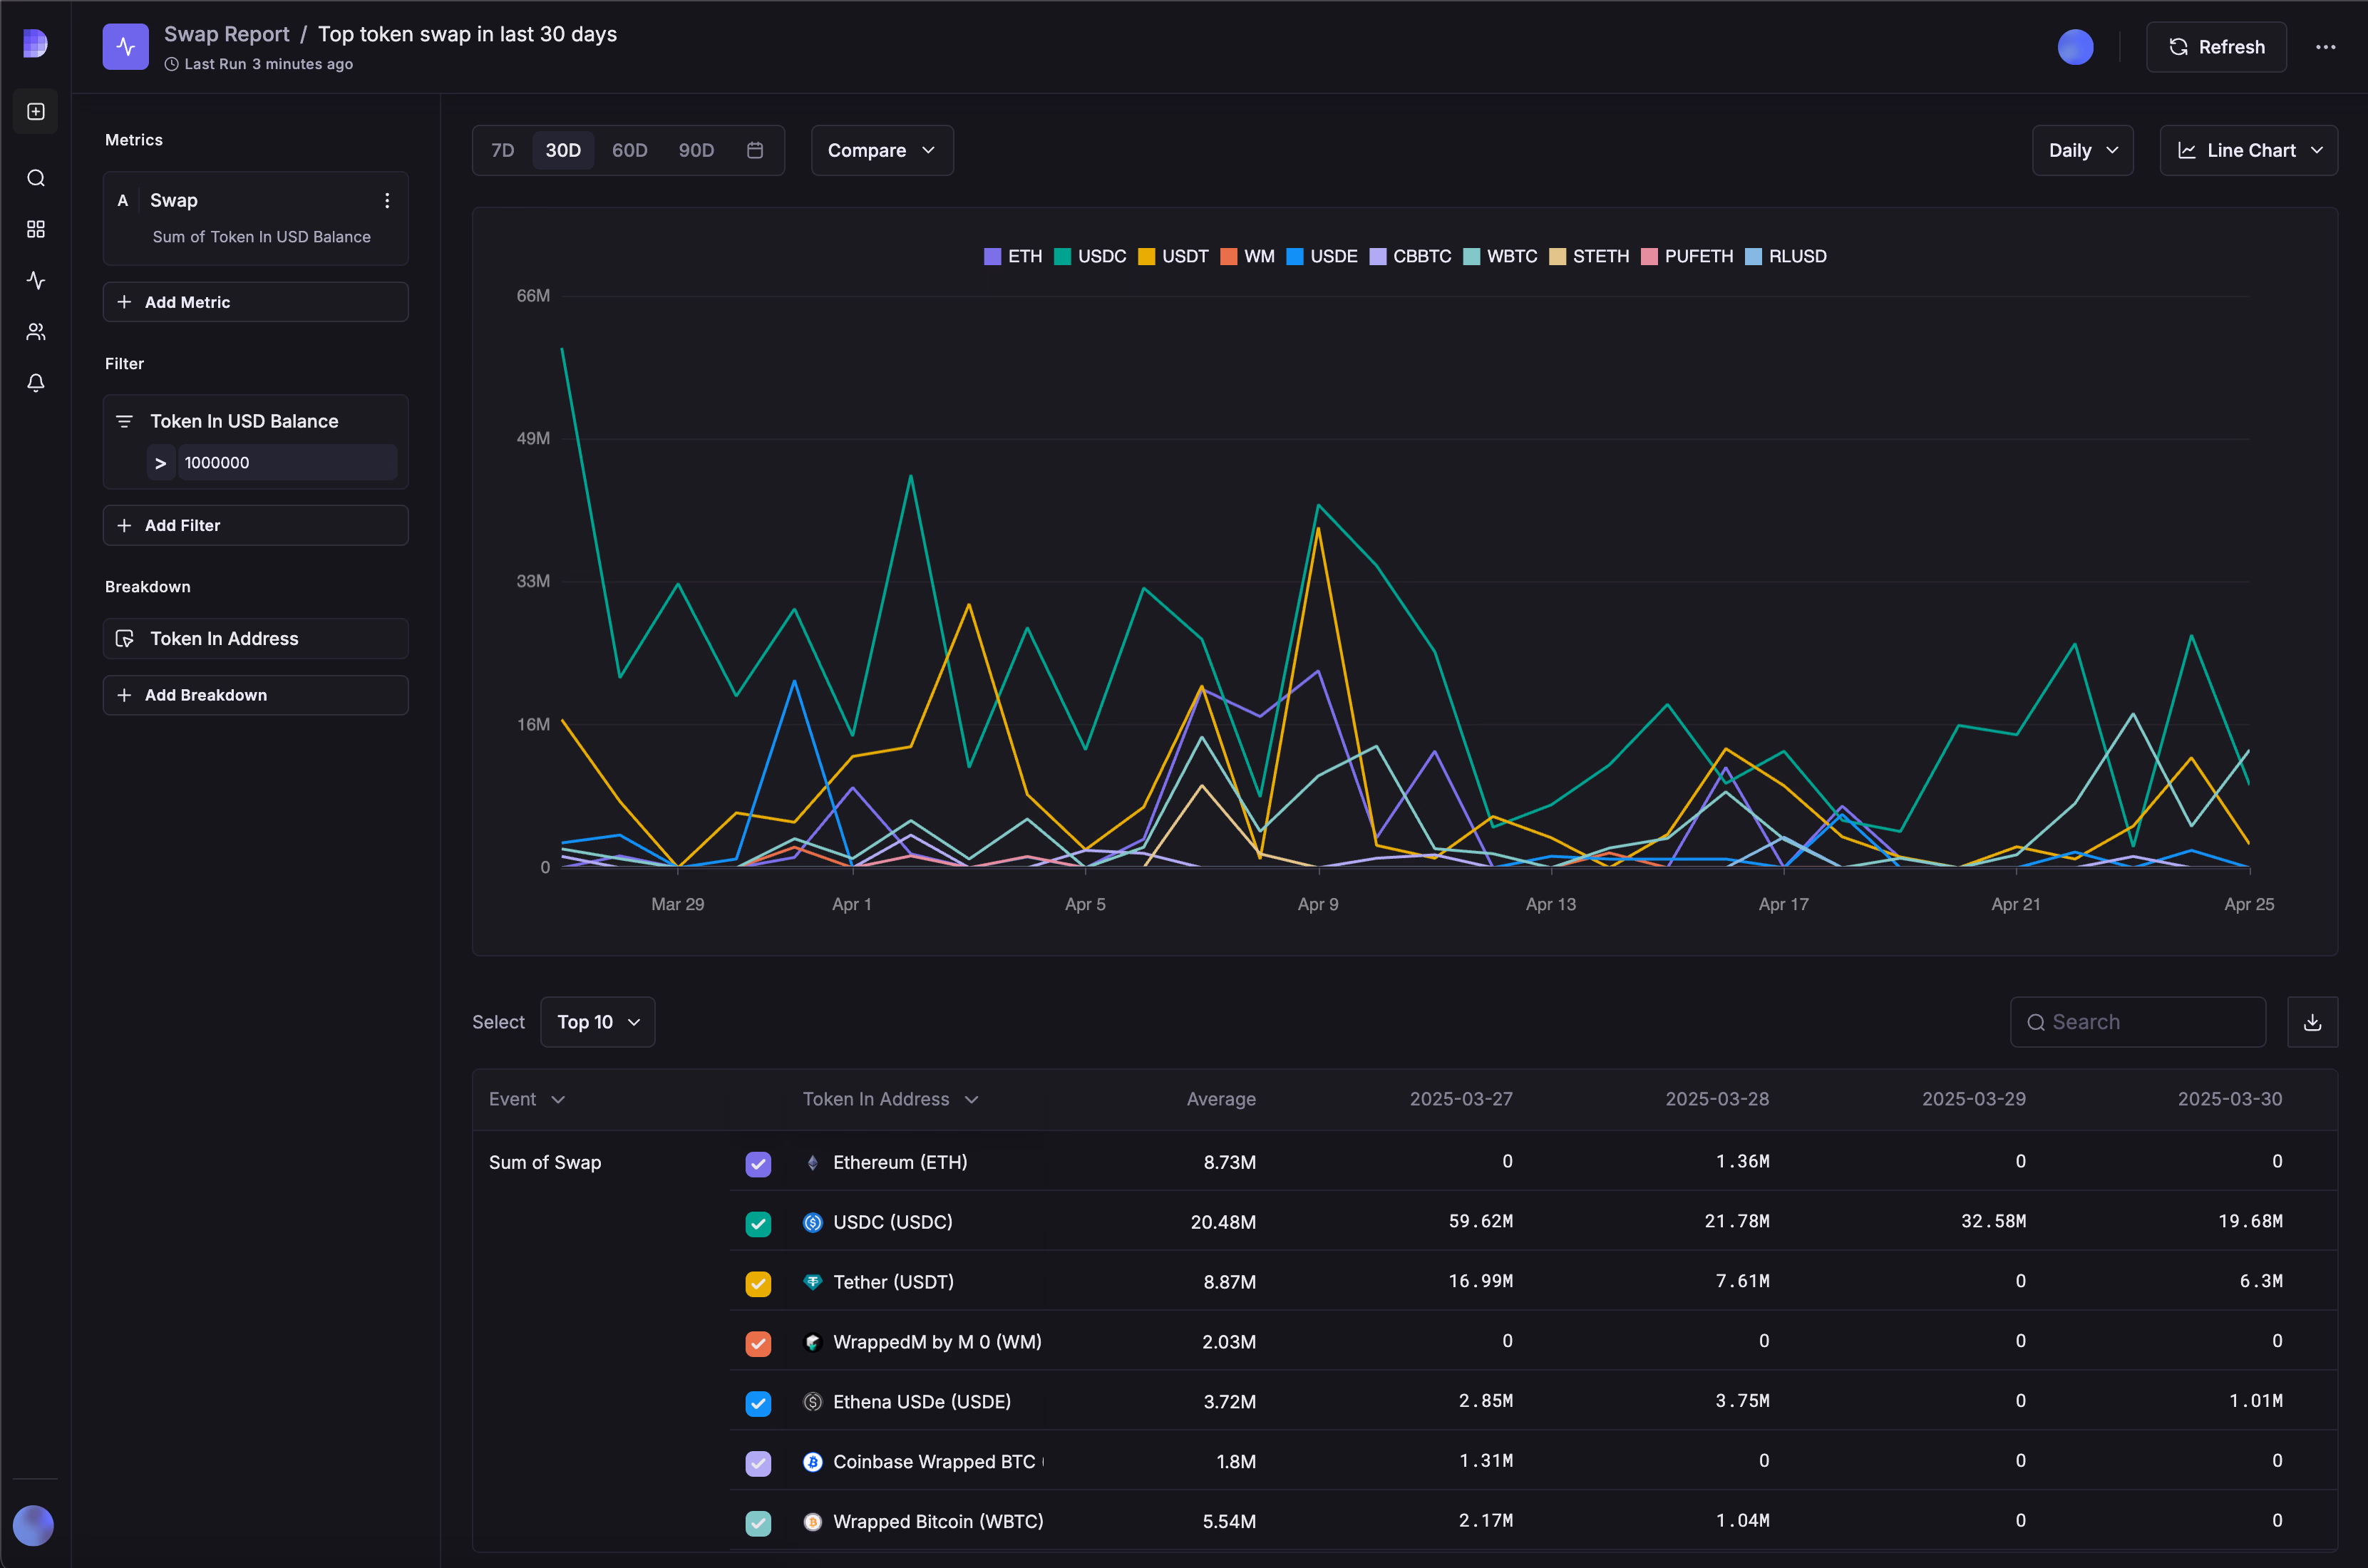
Task: Click inside the table Search field
Action: tap(2138, 1021)
